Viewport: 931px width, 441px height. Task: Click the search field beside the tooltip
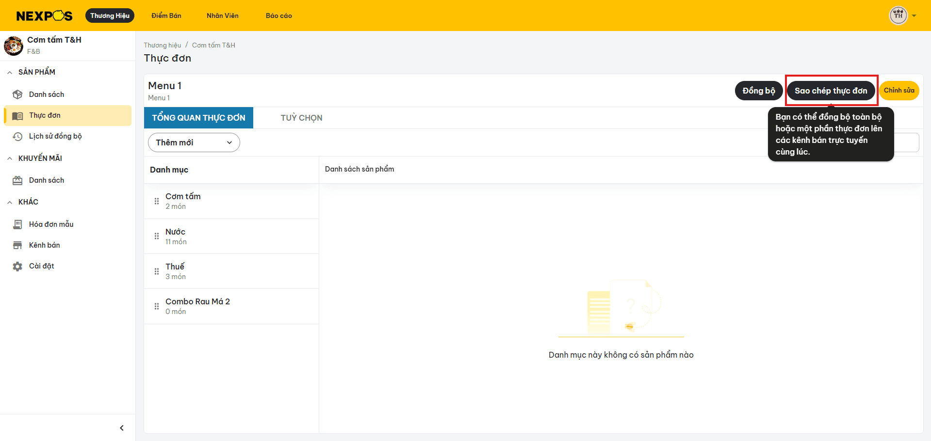pyautogui.click(x=906, y=142)
